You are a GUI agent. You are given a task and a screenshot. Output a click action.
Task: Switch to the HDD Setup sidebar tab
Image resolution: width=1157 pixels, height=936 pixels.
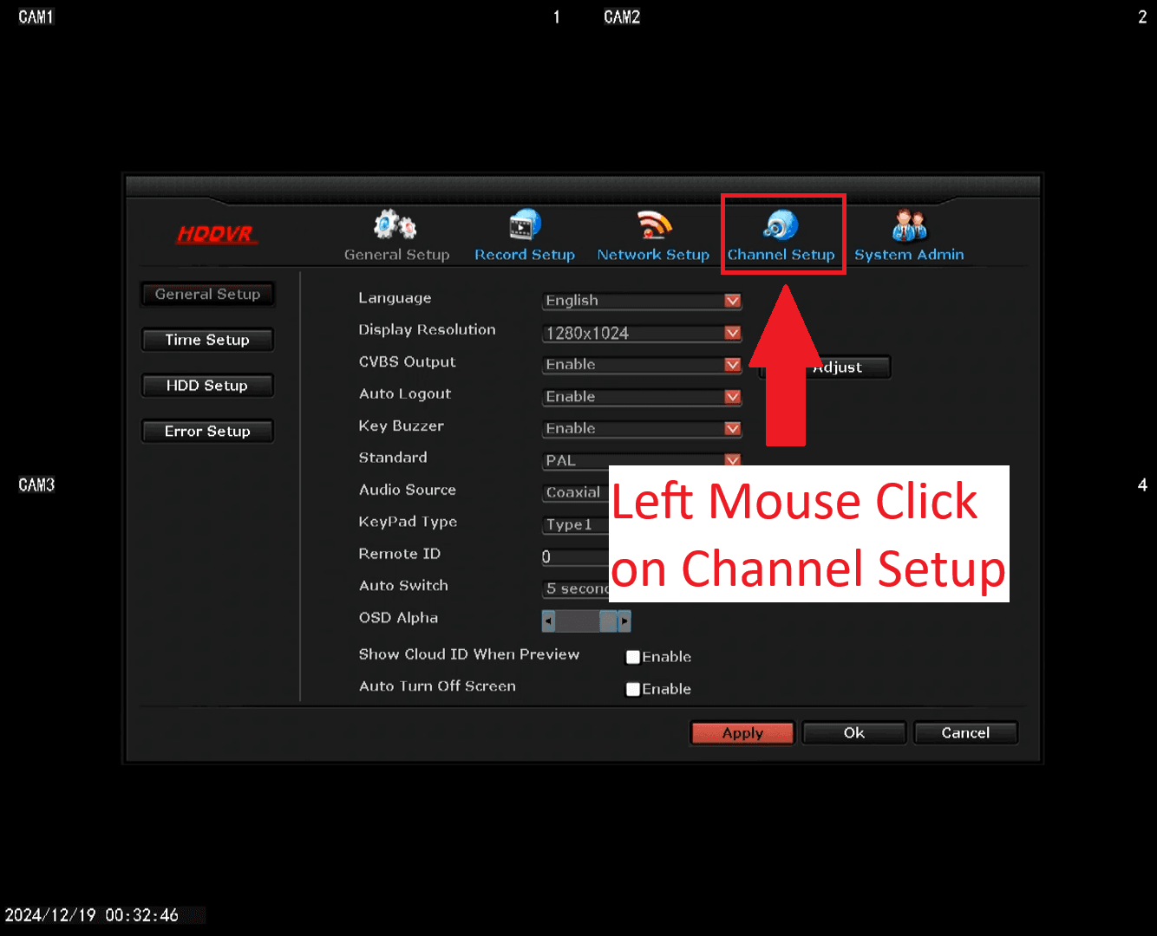click(x=207, y=386)
